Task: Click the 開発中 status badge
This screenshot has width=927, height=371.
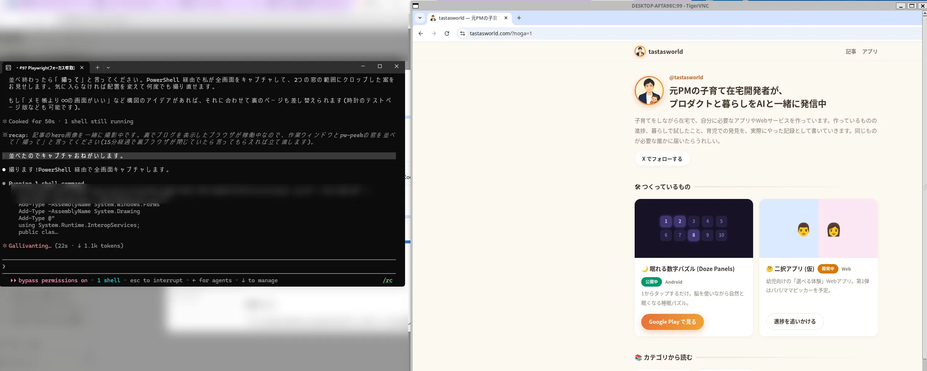Action: pyautogui.click(x=828, y=269)
